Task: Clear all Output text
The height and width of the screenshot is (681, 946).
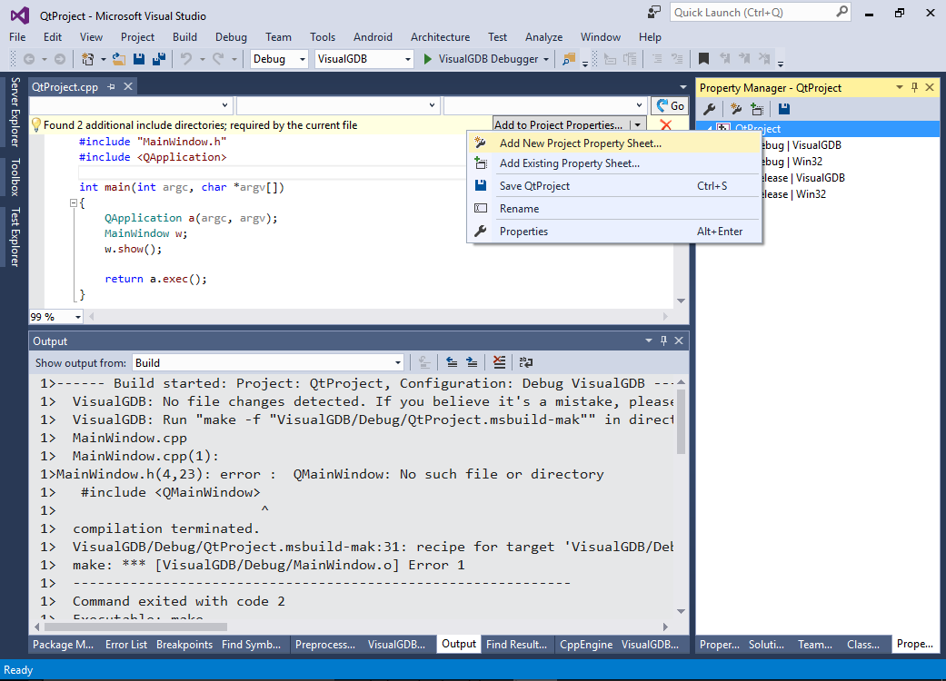Action: coord(499,362)
